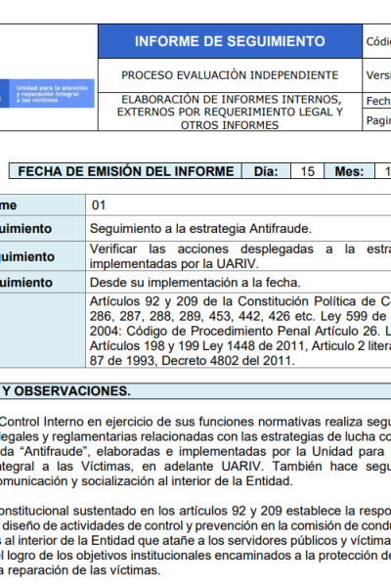Click the FECHA DE EMISIÓN DEL INFORME label
391x587 pixels.
coord(126,171)
